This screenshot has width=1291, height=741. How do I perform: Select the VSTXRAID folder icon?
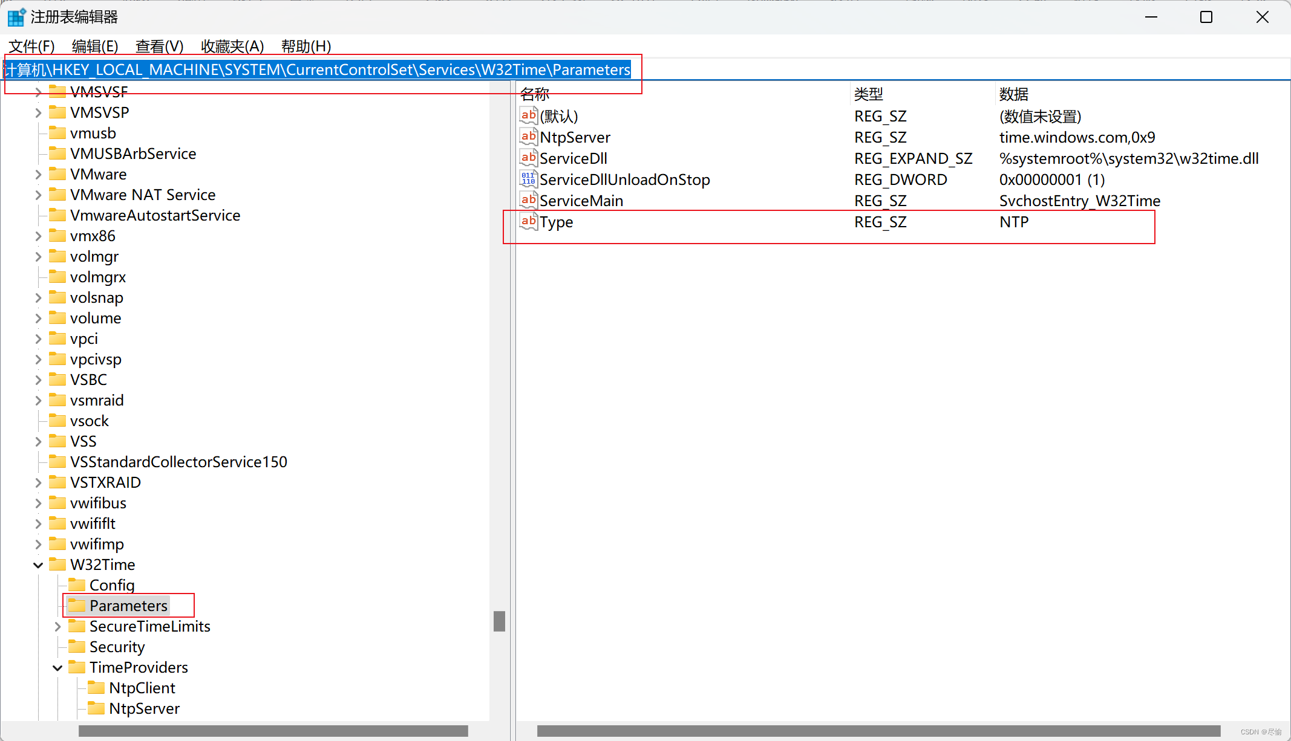[x=57, y=482]
